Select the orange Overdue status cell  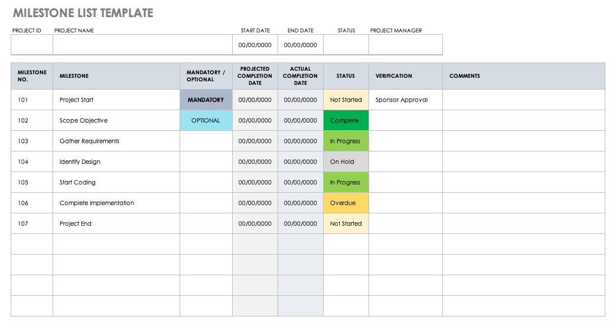pos(346,203)
